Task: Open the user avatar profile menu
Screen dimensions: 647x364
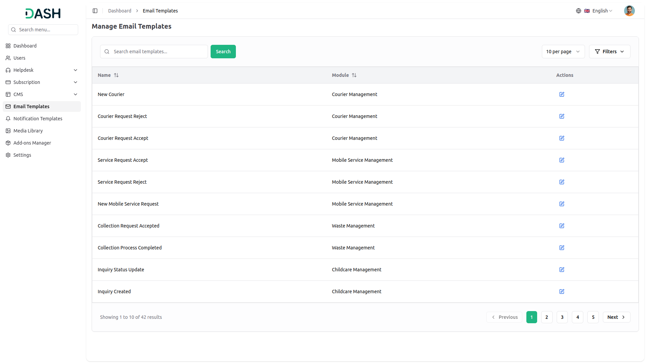Action: click(x=629, y=11)
